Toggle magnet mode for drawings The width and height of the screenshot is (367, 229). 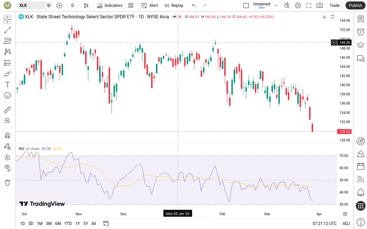[x=8, y=135]
